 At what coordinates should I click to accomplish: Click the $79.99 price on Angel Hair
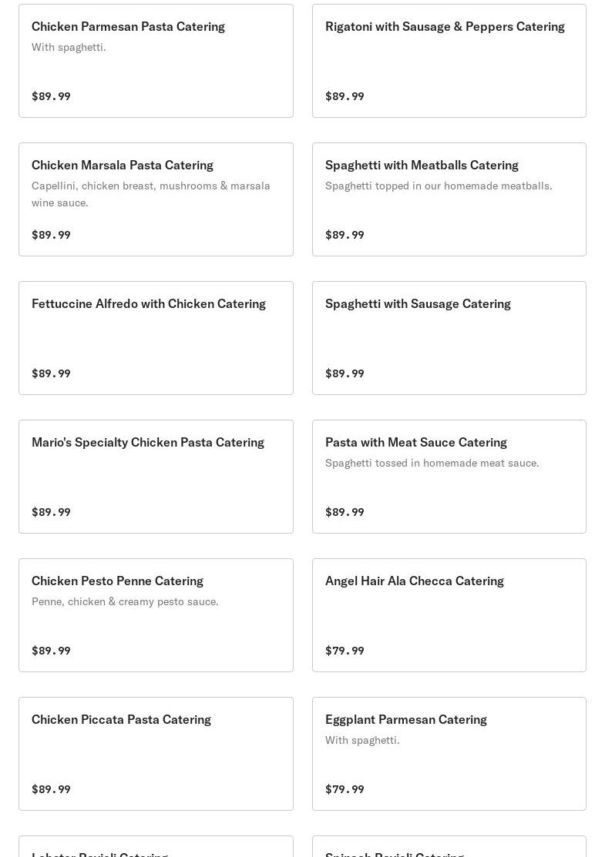(x=345, y=651)
